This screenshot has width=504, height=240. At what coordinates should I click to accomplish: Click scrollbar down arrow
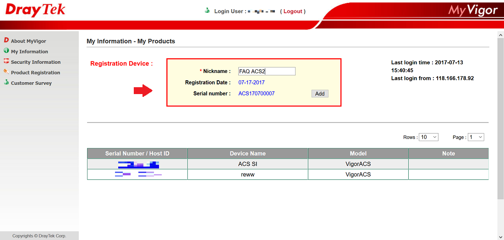click(x=500, y=237)
